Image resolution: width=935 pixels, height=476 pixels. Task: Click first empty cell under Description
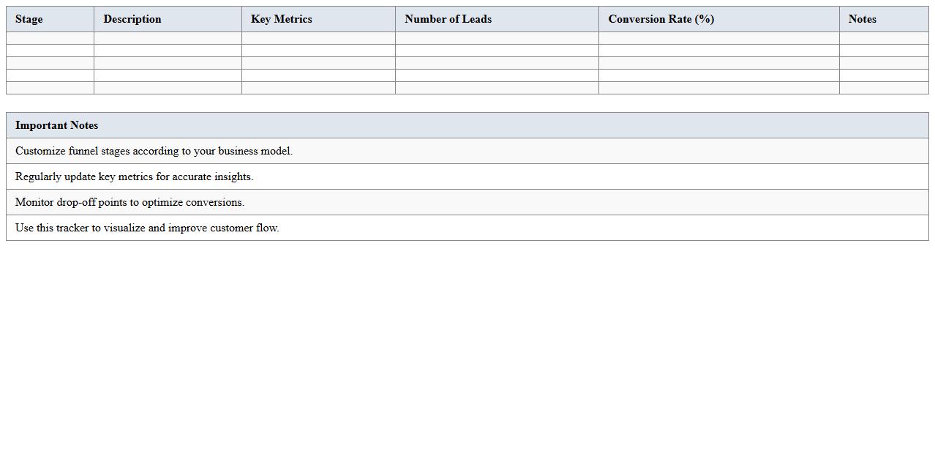tap(168, 38)
